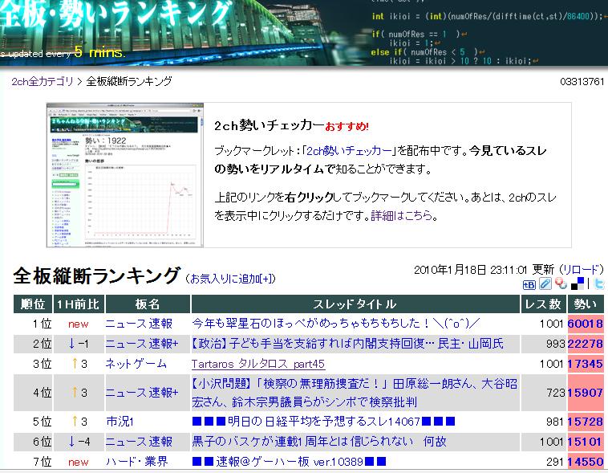The width and height of the screenshot is (608, 473).
Task: Click momentum value 15907
Action: [x=586, y=393]
